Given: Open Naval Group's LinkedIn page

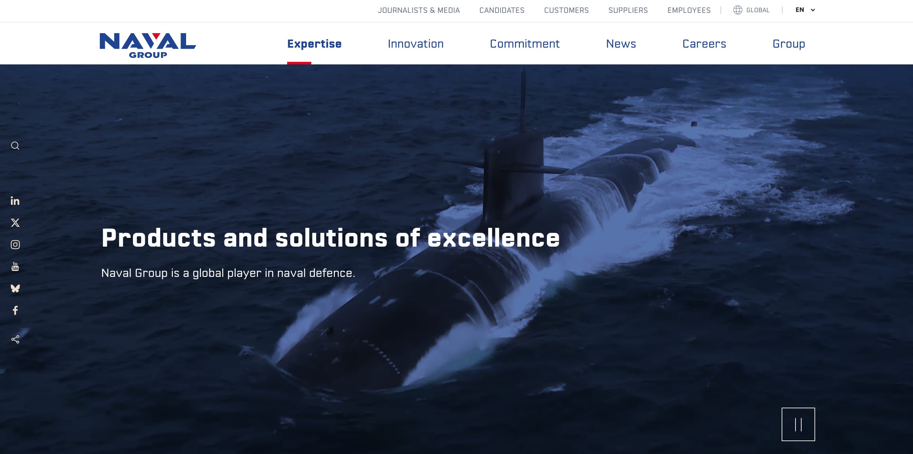Looking at the screenshot, I should coord(15,201).
